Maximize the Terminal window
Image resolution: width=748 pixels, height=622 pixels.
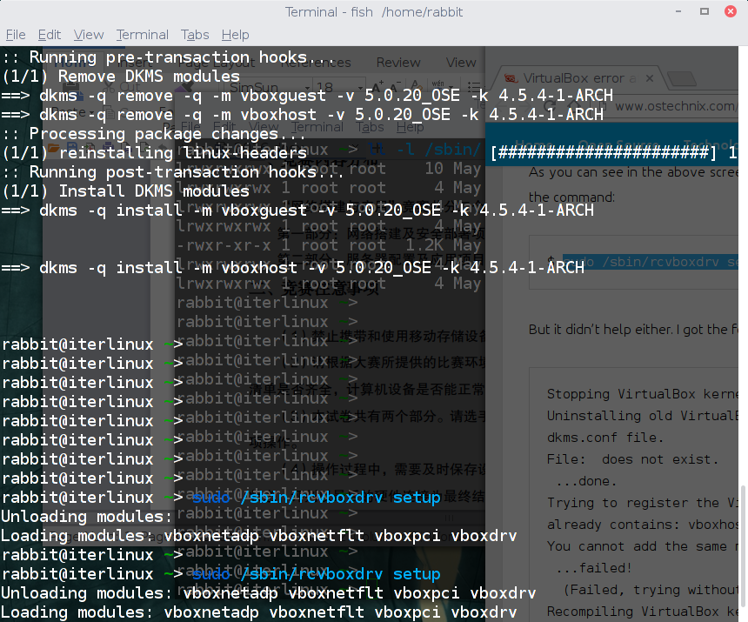[x=705, y=11]
